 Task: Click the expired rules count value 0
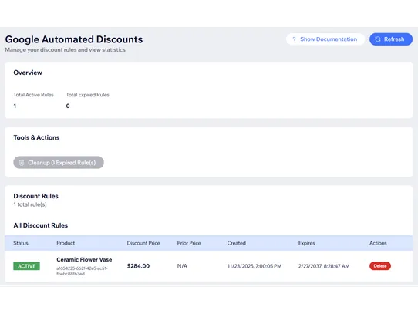(68, 106)
